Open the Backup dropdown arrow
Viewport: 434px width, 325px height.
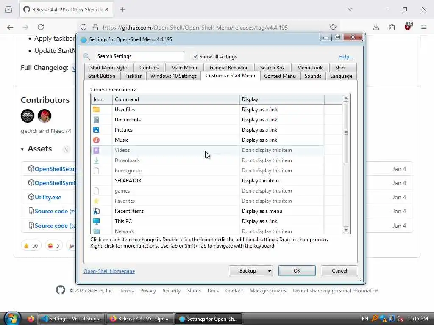pos(270,271)
